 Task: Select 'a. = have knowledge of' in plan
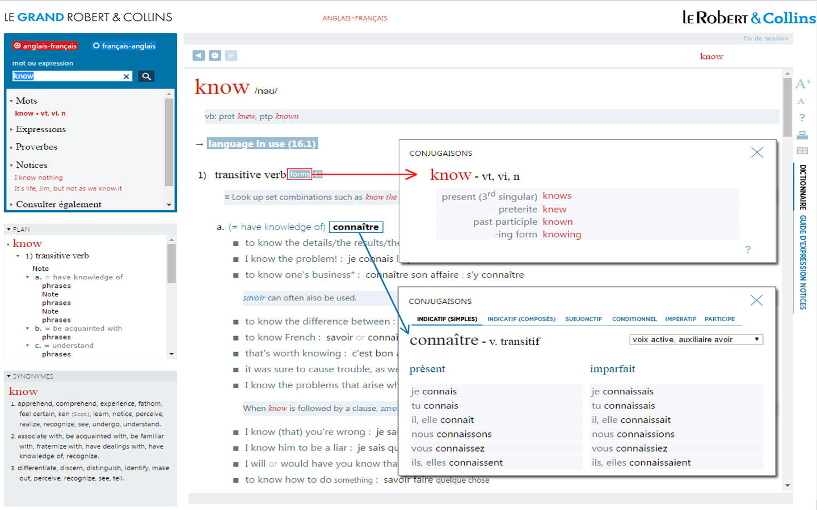pyautogui.click(x=79, y=277)
